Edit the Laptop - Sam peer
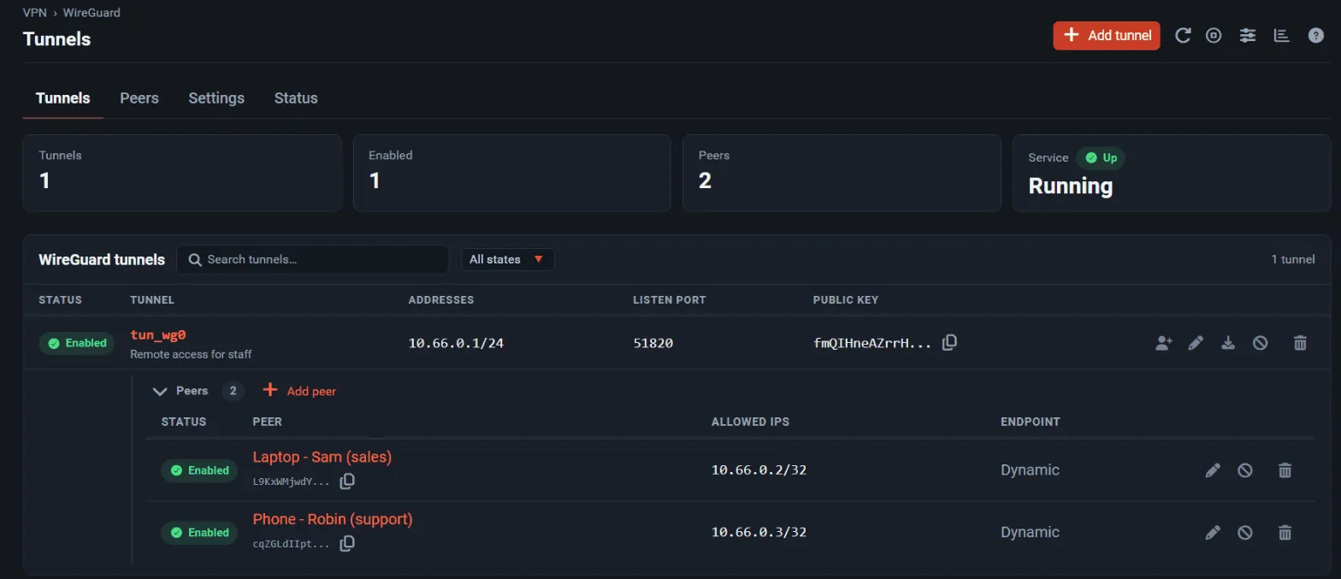 pyautogui.click(x=1212, y=470)
